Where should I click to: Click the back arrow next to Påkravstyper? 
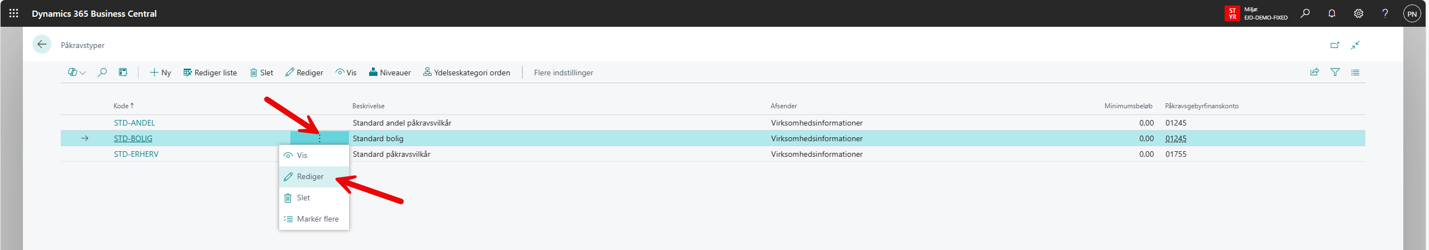[42, 45]
